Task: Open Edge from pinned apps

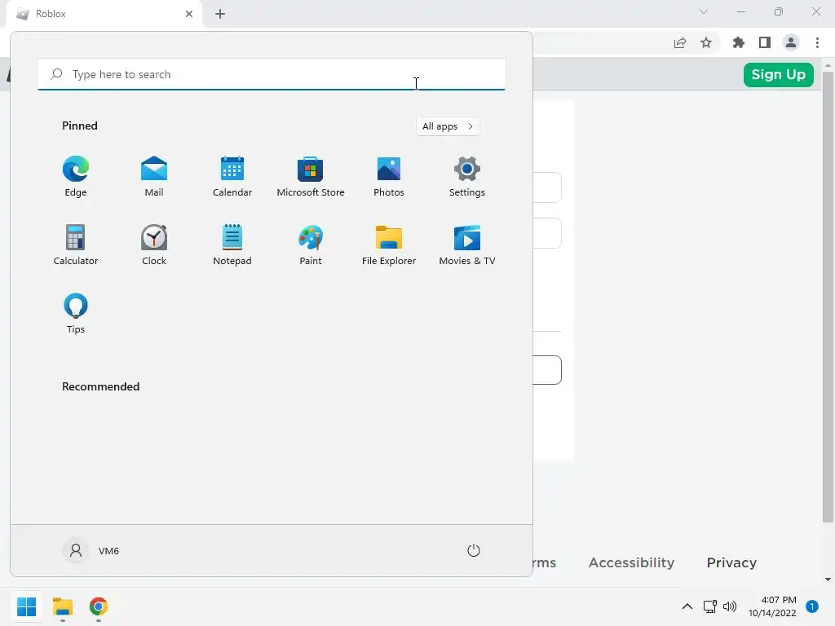Action: (x=76, y=177)
